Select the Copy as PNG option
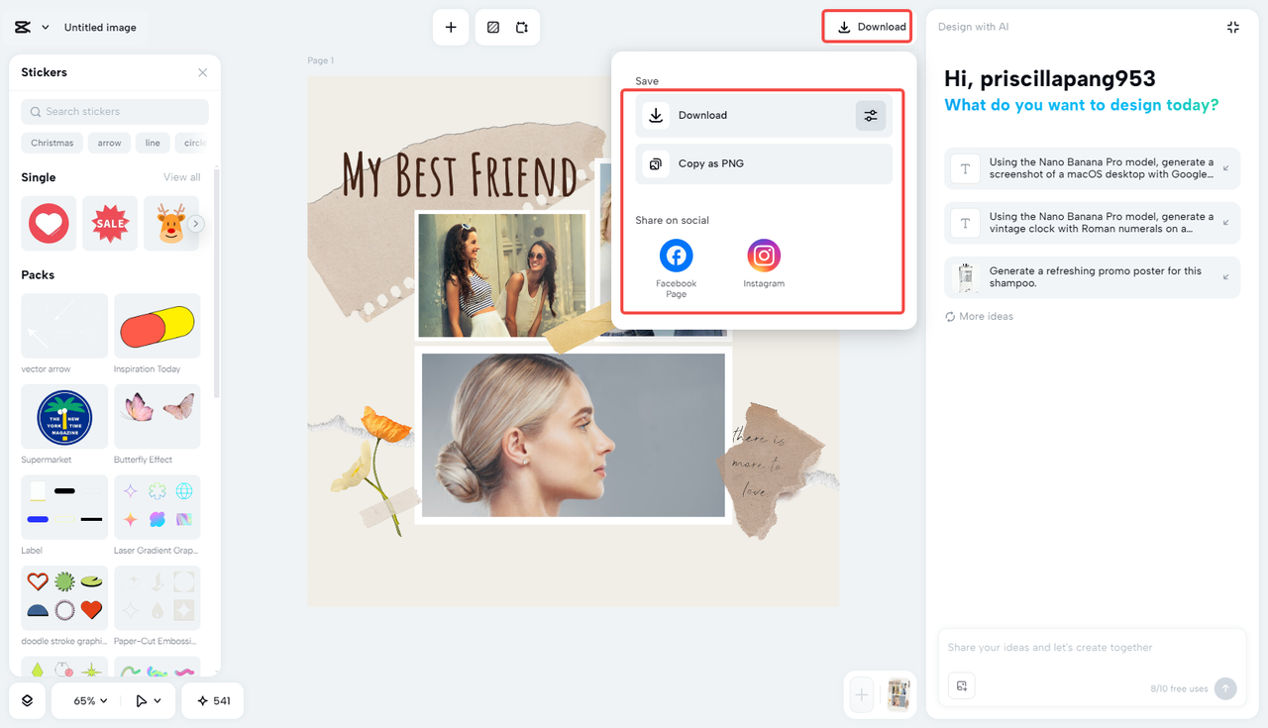Viewport: 1268px width, 728px height. [763, 163]
